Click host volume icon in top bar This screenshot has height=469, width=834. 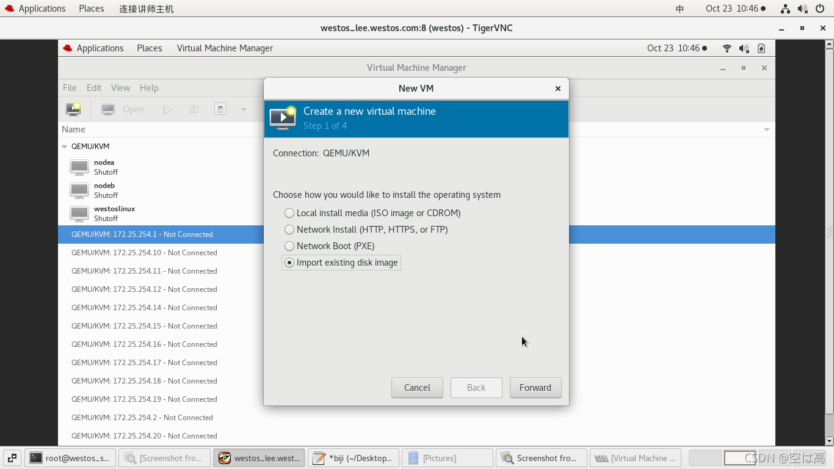(x=802, y=9)
